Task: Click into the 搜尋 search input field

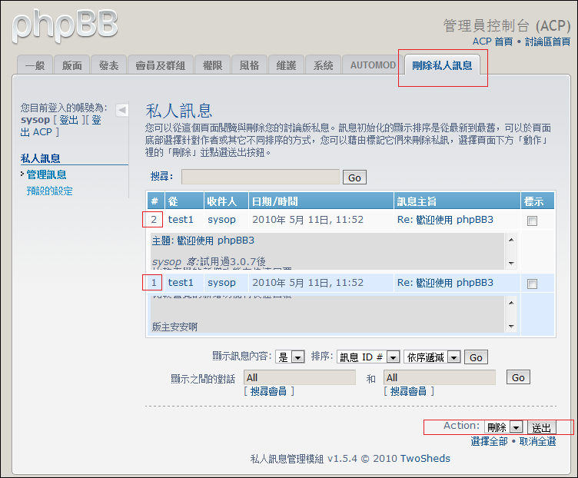Action: coord(260,177)
